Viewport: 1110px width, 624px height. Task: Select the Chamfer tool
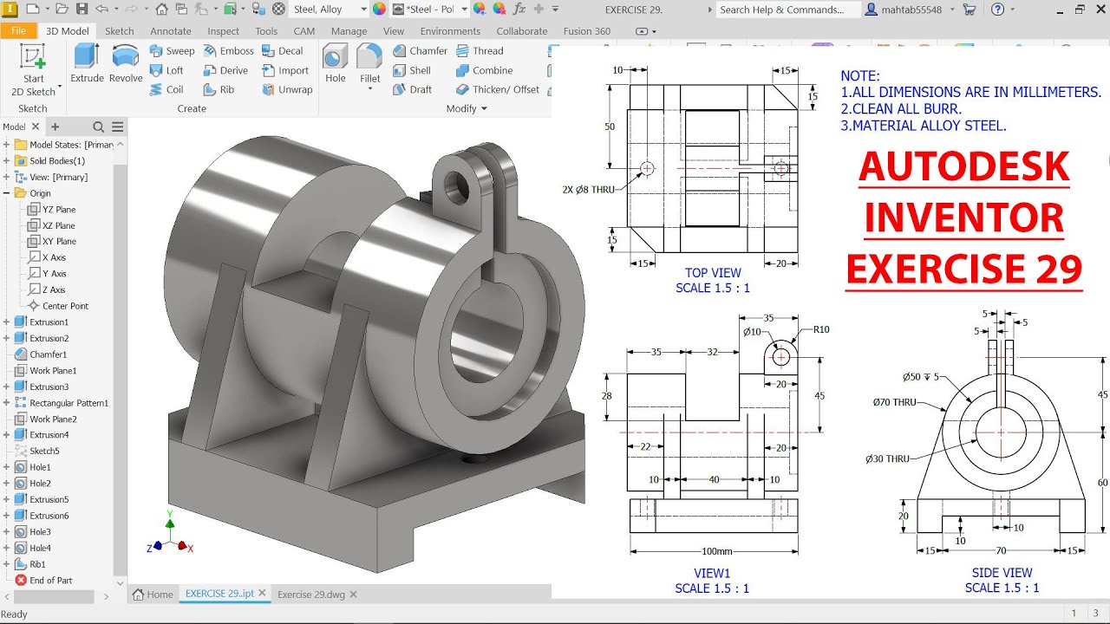pyautogui.click(x=420, y=51)
